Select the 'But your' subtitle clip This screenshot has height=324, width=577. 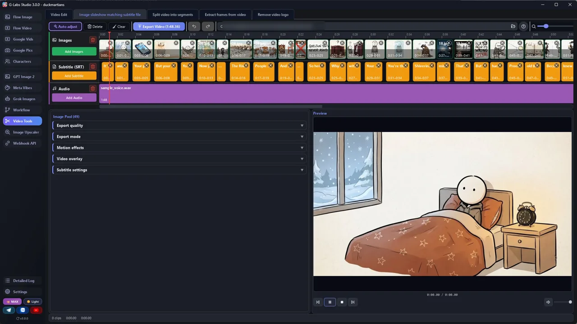165,72
